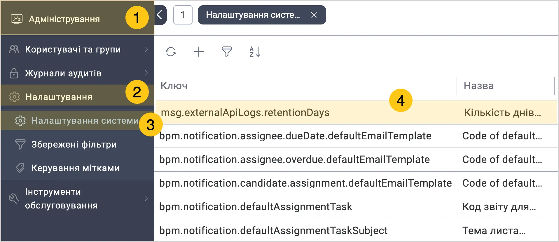This screenshot has height=242, width=559.
Task: Add a new setting with plus icon
Action: 199,52
